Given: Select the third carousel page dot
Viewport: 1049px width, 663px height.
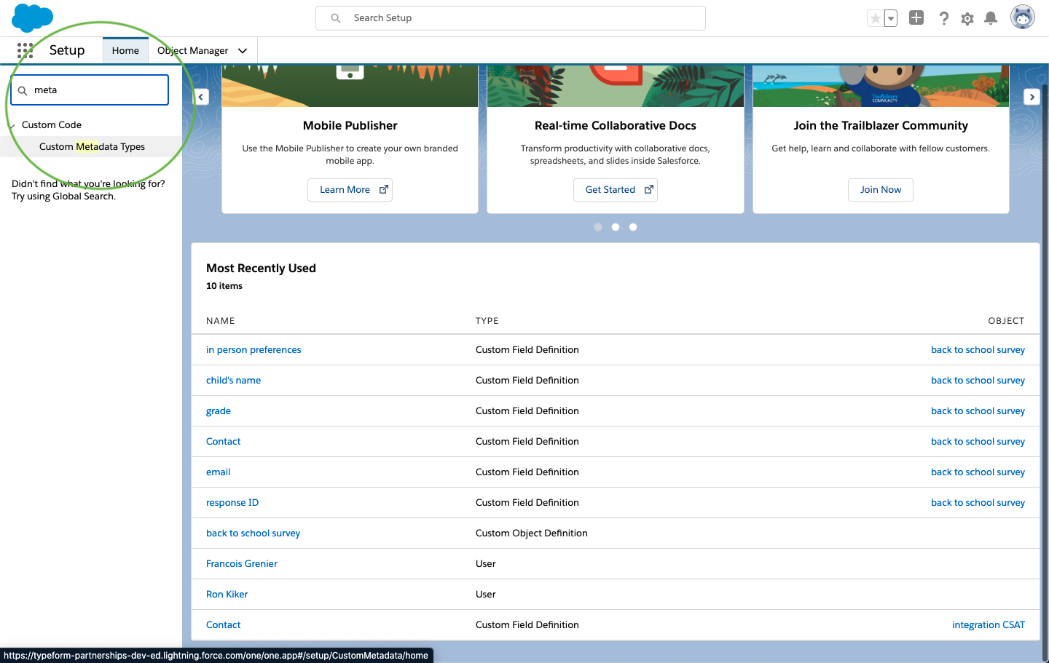Looking at the screenshot, I should 633,227.
